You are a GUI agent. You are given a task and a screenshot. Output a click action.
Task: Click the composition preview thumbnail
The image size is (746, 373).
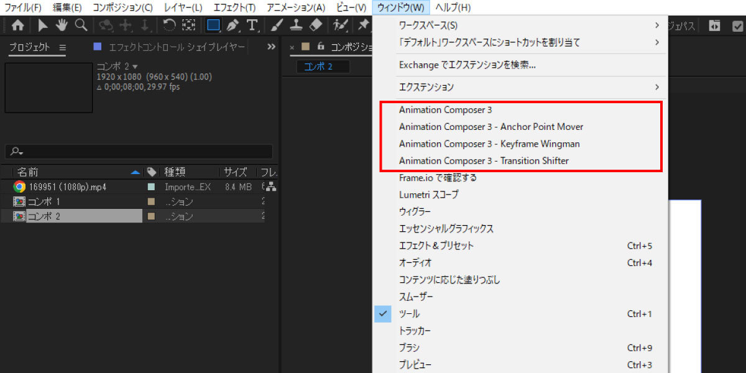tap(48, 88)
